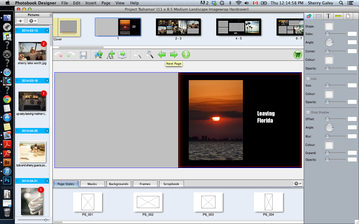Enable the Line checkbox
Image resolution: width=359 pixels, height=224 pixels.
308,79
